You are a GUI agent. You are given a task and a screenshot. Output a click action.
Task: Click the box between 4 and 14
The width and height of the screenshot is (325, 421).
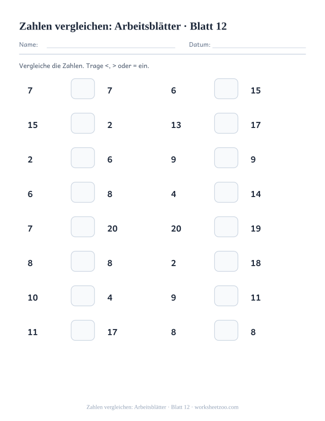[x=226, y=192]
